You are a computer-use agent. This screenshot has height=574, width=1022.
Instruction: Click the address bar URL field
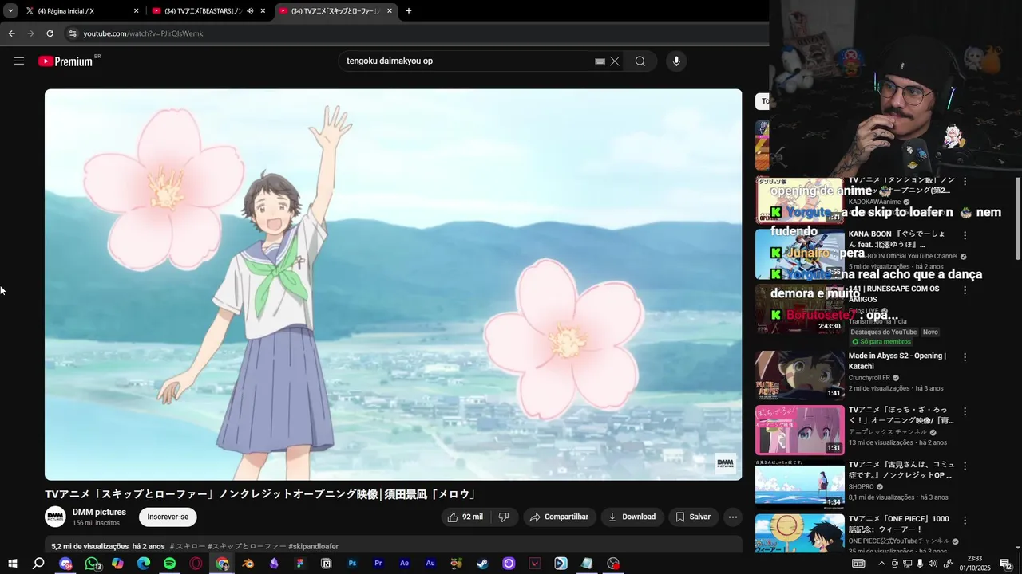point(415,33)
